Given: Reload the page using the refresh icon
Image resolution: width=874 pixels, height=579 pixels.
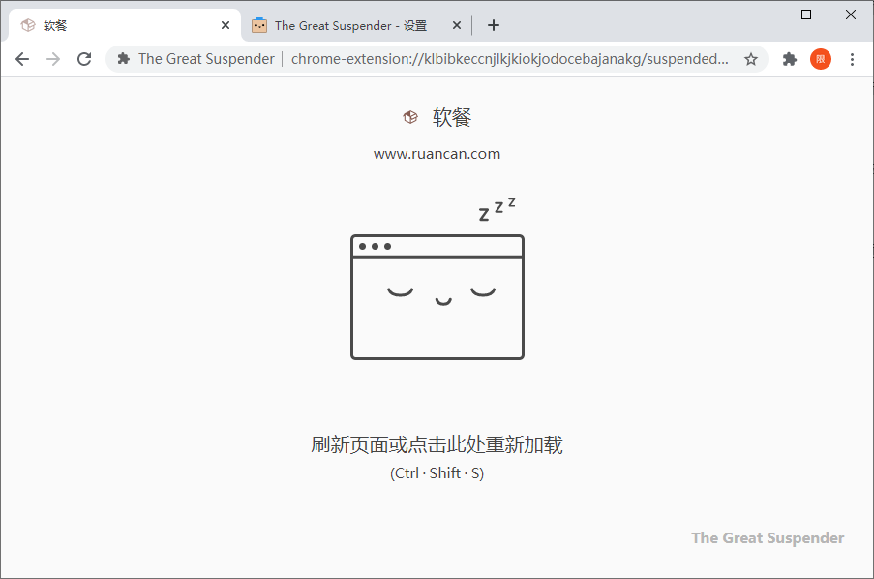Looking at the screenshot, I should pyautogui.click(x=83, y=59).
